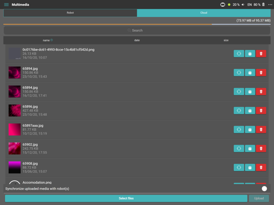
Task: Click the 20 % volume level text
Action: coord(236,5)
